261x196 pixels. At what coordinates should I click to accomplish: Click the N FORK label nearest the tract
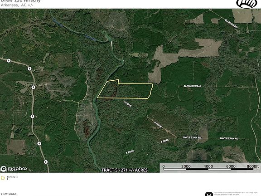pos(128,104)
